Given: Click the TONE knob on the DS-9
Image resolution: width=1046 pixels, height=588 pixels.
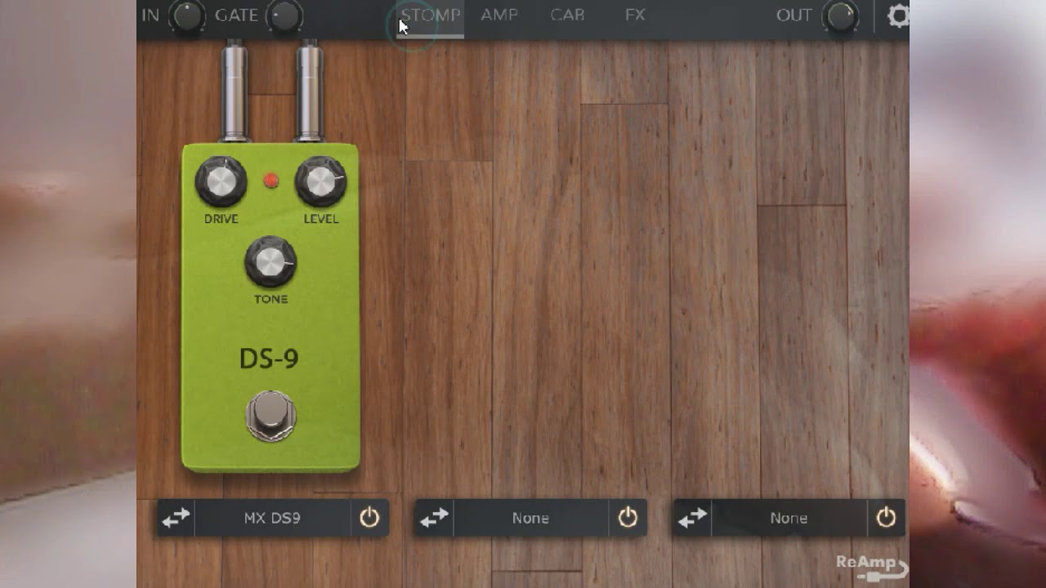Looking at the screenshot, I should pyautogui.click(x=270, y=262).
